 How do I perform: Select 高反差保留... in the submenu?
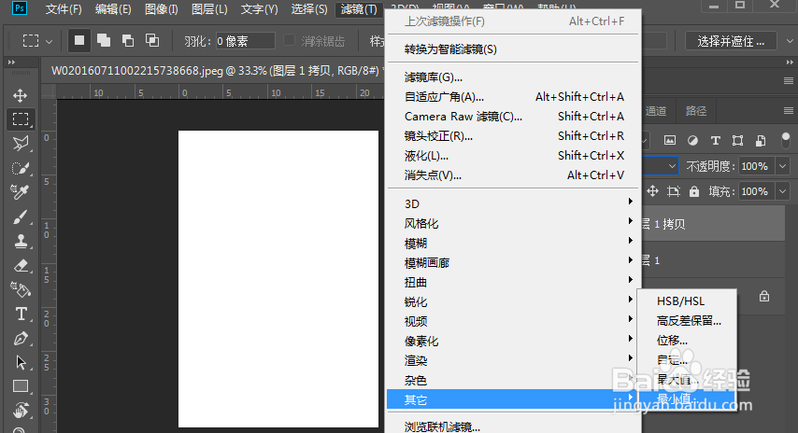[x=687, y=321]
